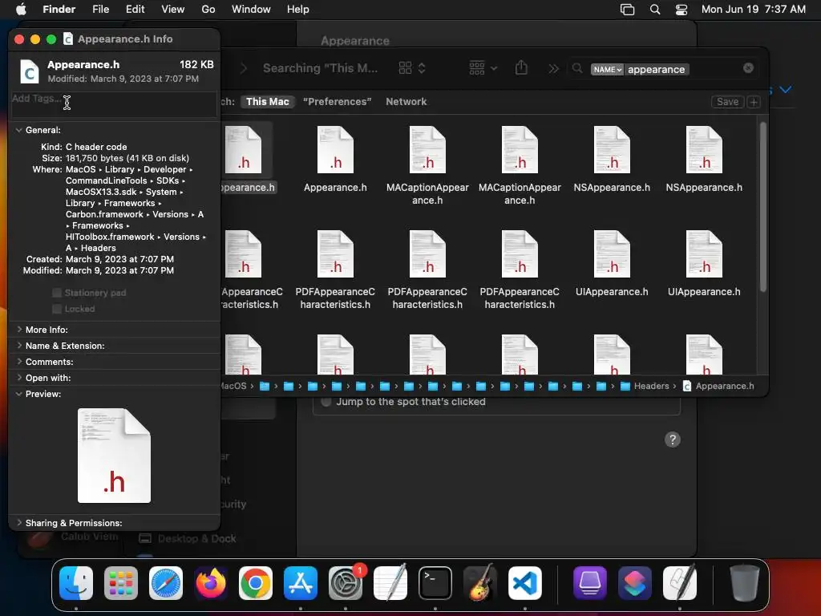821x616 pixels.
Task: Open Control Center in menu bar
Action: tap(681, 10)
